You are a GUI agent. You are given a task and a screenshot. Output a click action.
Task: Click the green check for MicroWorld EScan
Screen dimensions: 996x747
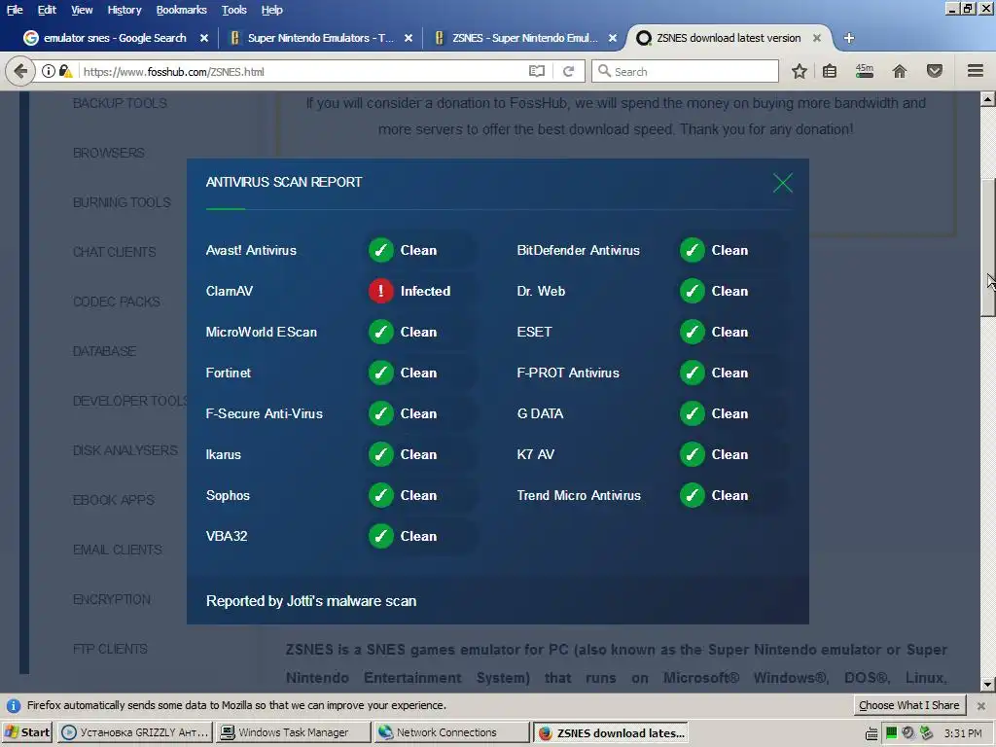(381, 332)
